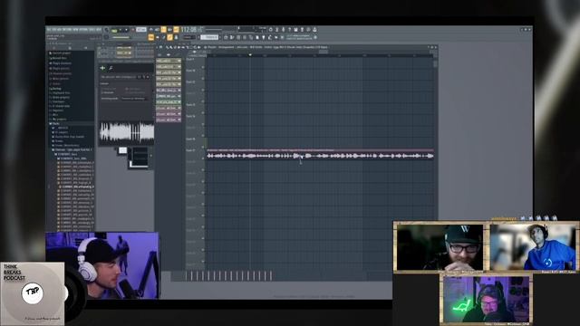
Task: Select the Paint brush tool in playlist toolbar
Action: [171, 47]
